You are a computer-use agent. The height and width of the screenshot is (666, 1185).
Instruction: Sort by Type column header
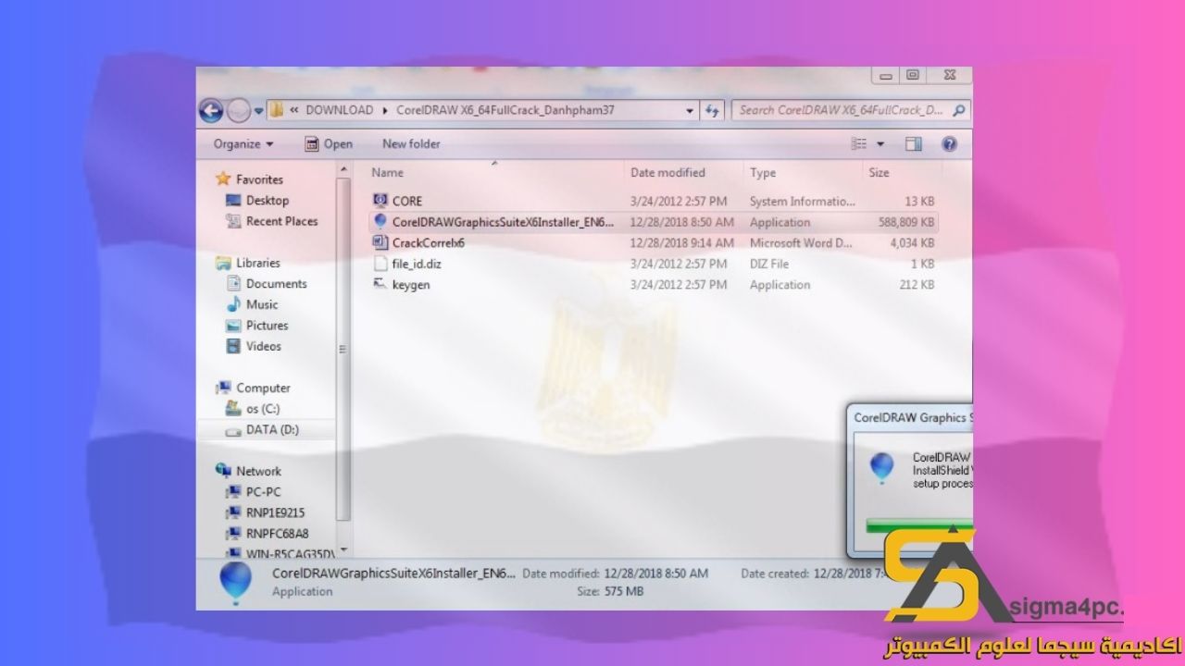(763, 173)
